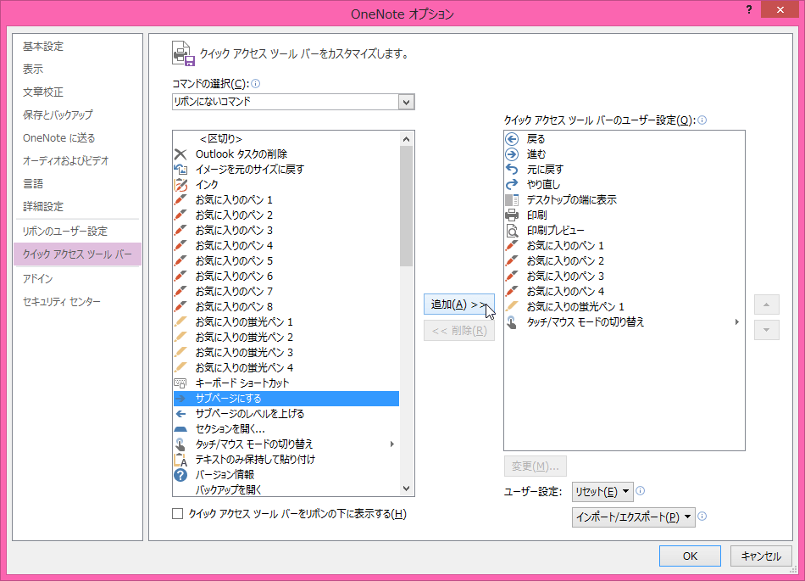This screenshot has width=805, height=581.
Task: Click the 印刷プレビュー preview icon
Action: point(512,230)
